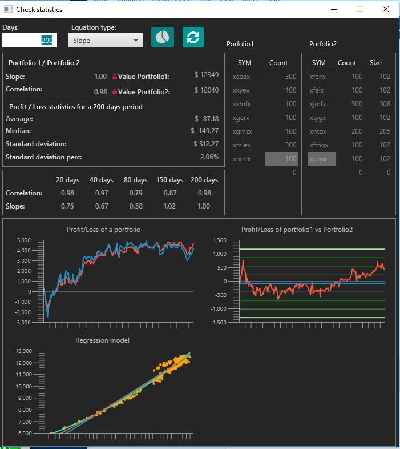This screenshot has width=400, height=449.
Task: Select the xgmzx symbol in Portfolio1
Action: pos(243,131)
